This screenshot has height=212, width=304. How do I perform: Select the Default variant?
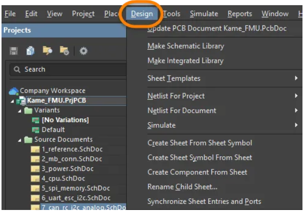53,130
